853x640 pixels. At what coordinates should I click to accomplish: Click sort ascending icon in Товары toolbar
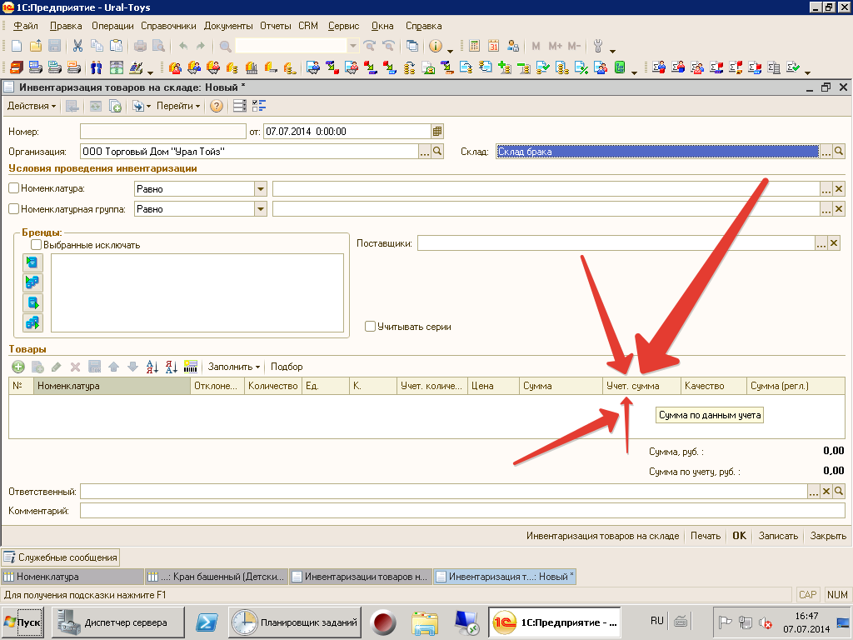point(152,367)
